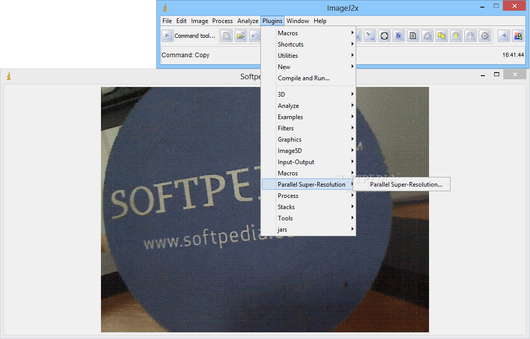Click the gray left arrow toolbar icon
The height and width of the screenshot is (339, 530).
pyautogui.click(x=504, y=36)
